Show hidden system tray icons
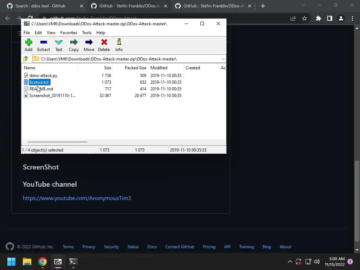This screenshot has height=270, width=360. (x=290, y=262)
